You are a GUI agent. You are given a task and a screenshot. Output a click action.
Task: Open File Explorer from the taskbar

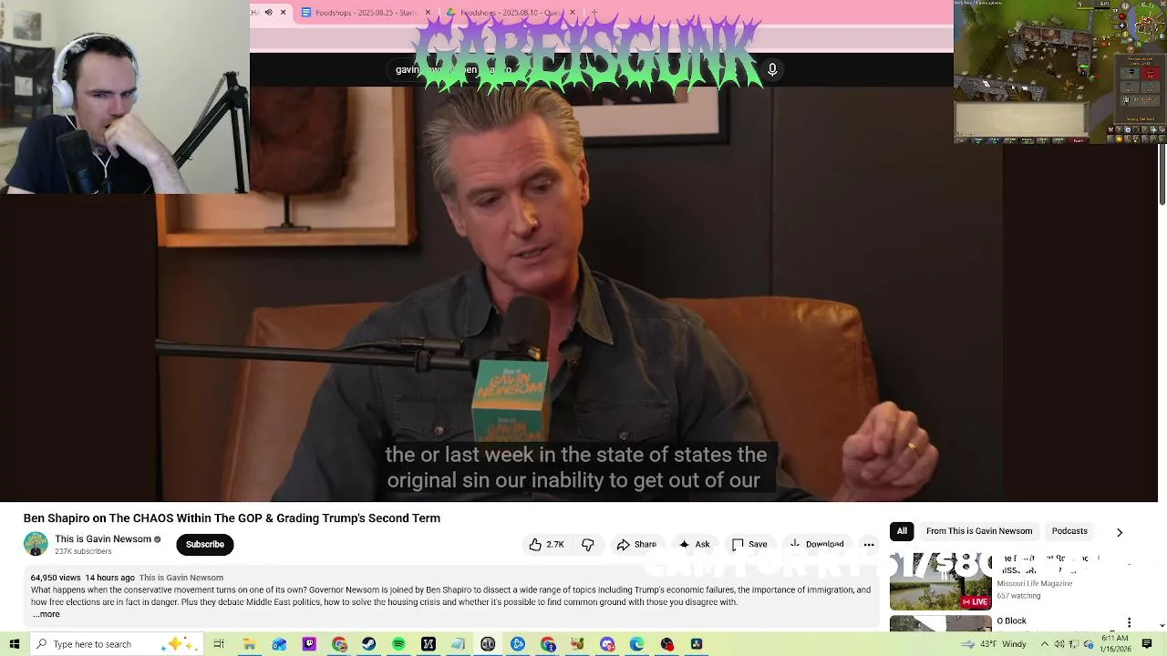(x=249, y=644)
